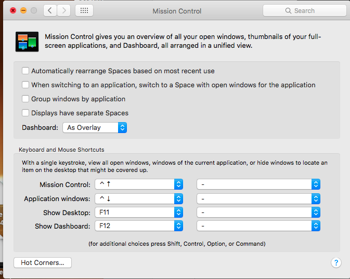Click the magnifying glass in Search
Screen dimensions: 350x279
tap(288, 10)
